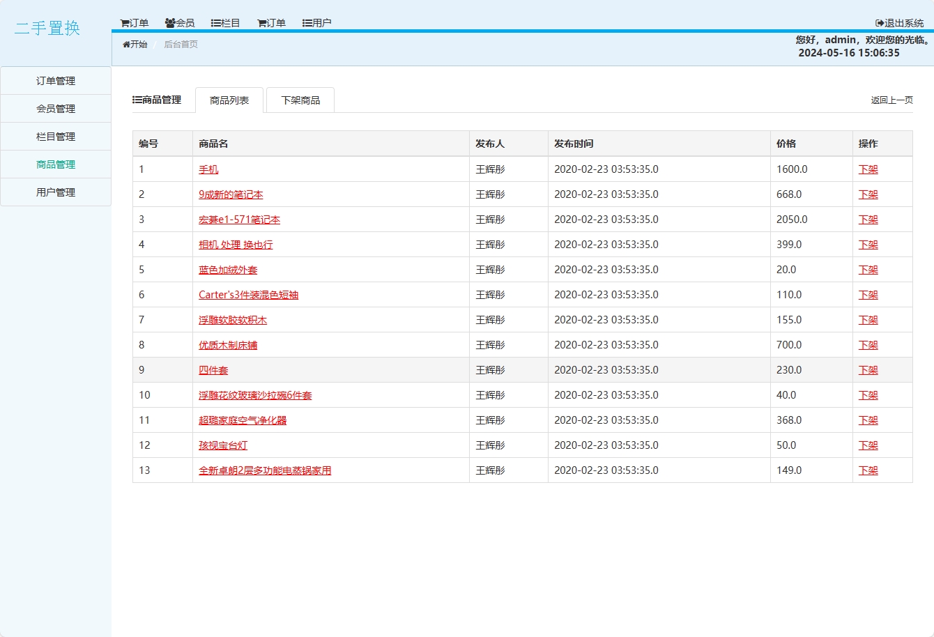Open 会员管理 in the sidebar

(56, 109)
